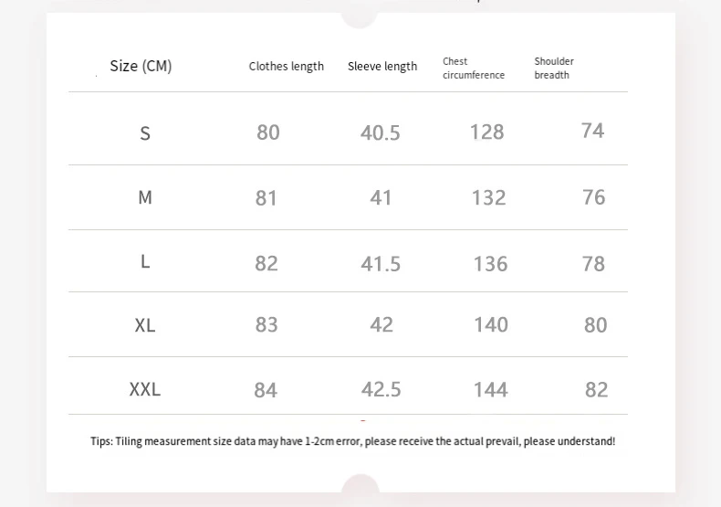Click the Clothes length column header
Viewport: 721px width, 507px height.
point(286,67)
